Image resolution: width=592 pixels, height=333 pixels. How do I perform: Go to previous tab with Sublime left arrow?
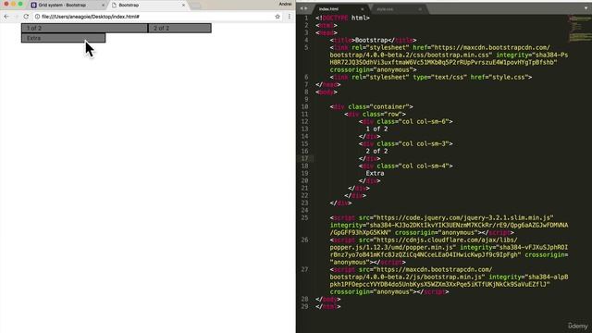tap(302, 8)
